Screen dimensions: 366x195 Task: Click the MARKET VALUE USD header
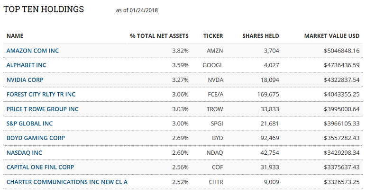[x=332, y=36]
